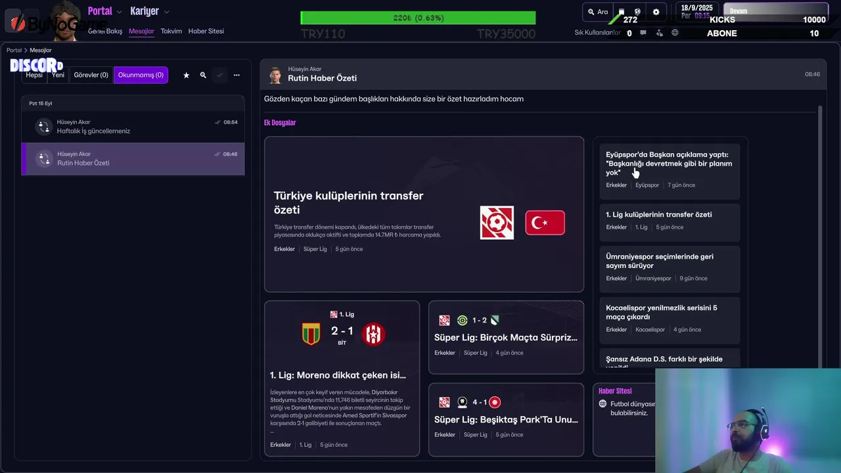Open Ümraniyespor seçimlerinde geri sayım news

(670, 269)
